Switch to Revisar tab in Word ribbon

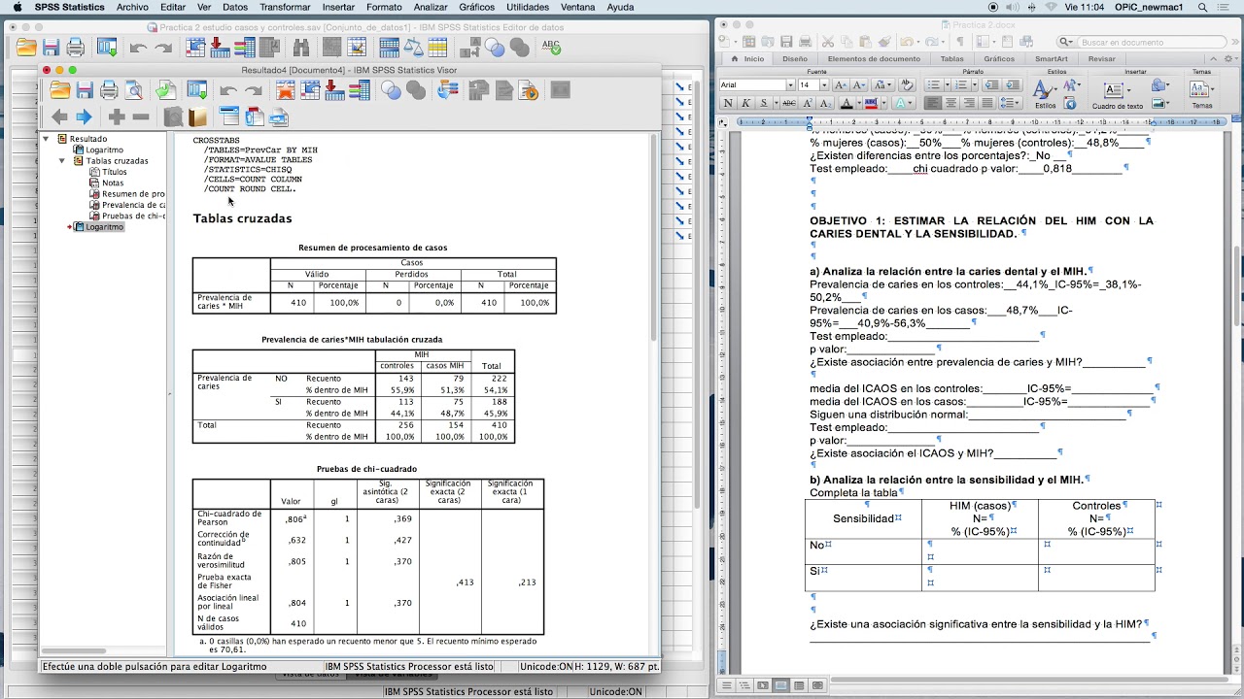(x=1101, y=58)
